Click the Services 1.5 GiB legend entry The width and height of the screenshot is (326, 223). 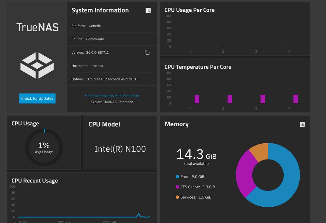click(x=194, y=197)
